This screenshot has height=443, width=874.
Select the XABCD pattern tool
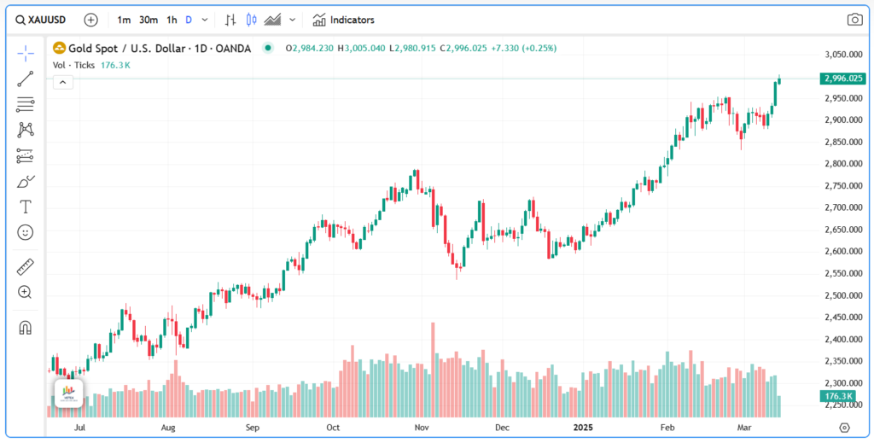click(26, 130)
